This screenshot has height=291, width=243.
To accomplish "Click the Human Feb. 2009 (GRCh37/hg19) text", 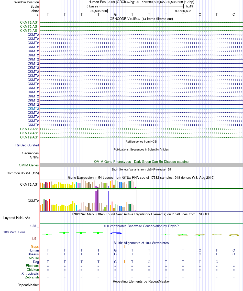I will (x=113, y=2).
